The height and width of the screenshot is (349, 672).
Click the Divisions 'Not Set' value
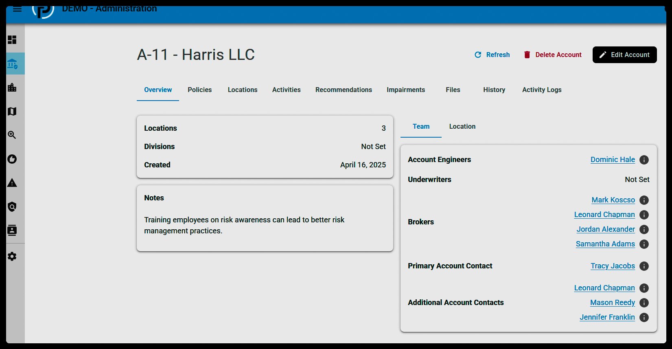click(x=373, y=147)
